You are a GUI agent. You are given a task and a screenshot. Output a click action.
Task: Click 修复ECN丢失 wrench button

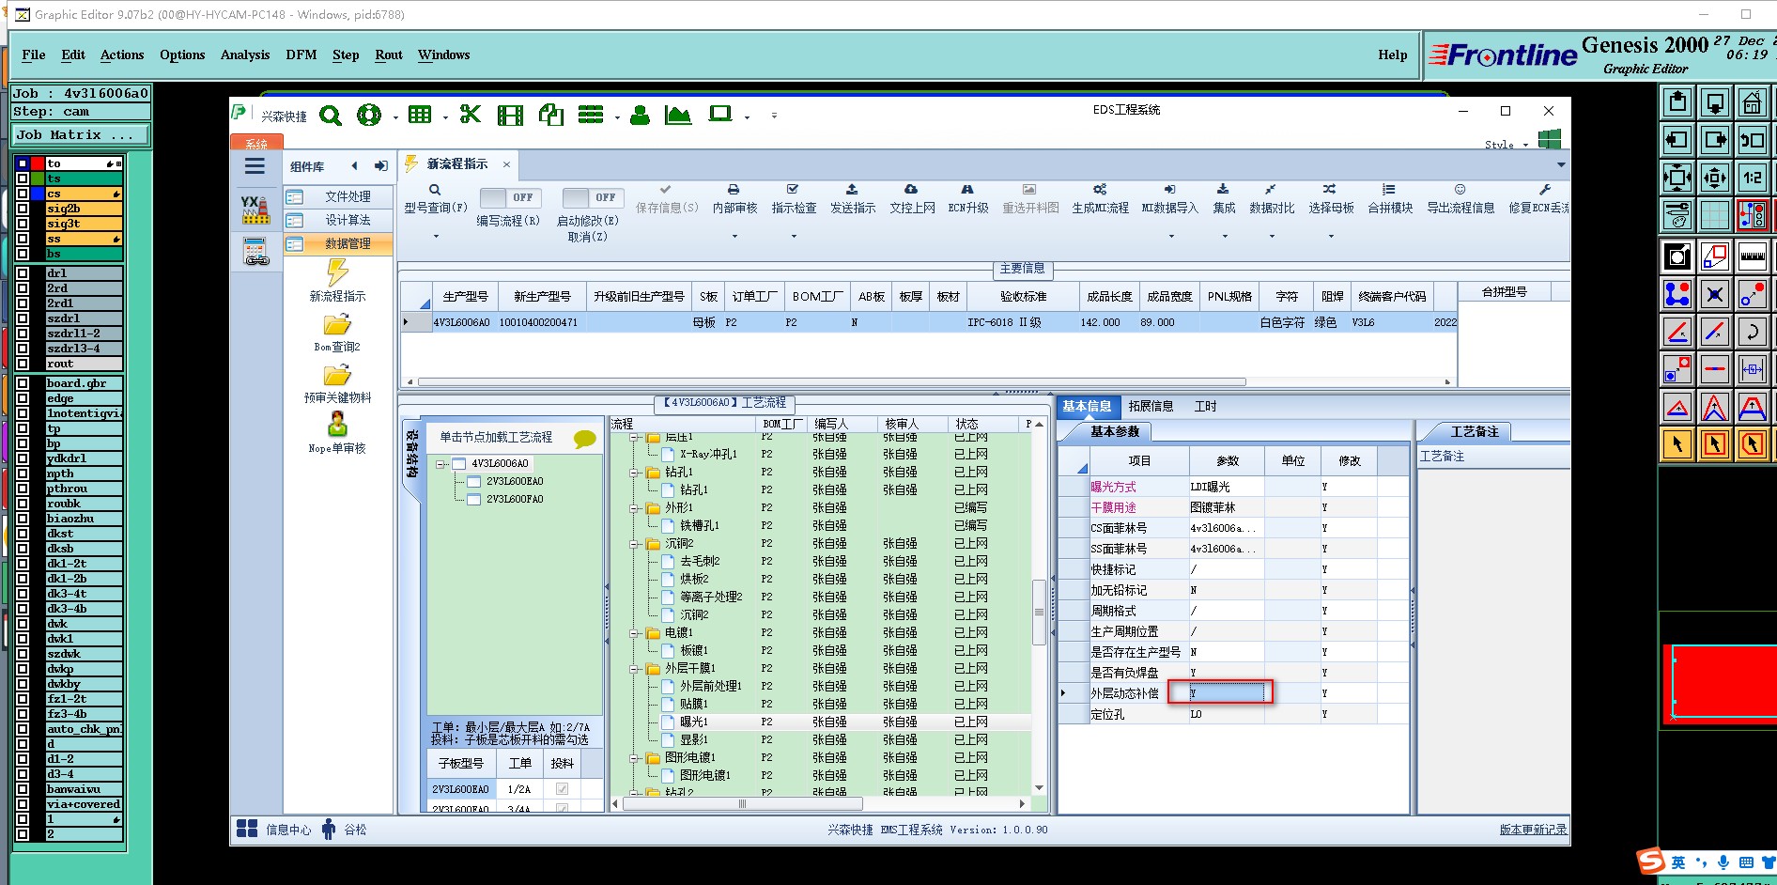[1539, 199]
